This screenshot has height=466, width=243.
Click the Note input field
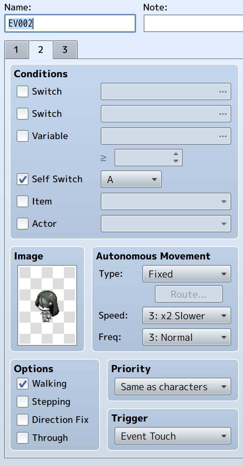193,23
